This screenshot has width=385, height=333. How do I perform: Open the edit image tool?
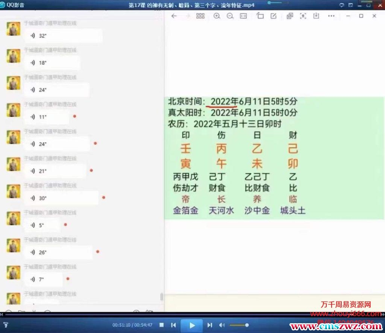274,16
